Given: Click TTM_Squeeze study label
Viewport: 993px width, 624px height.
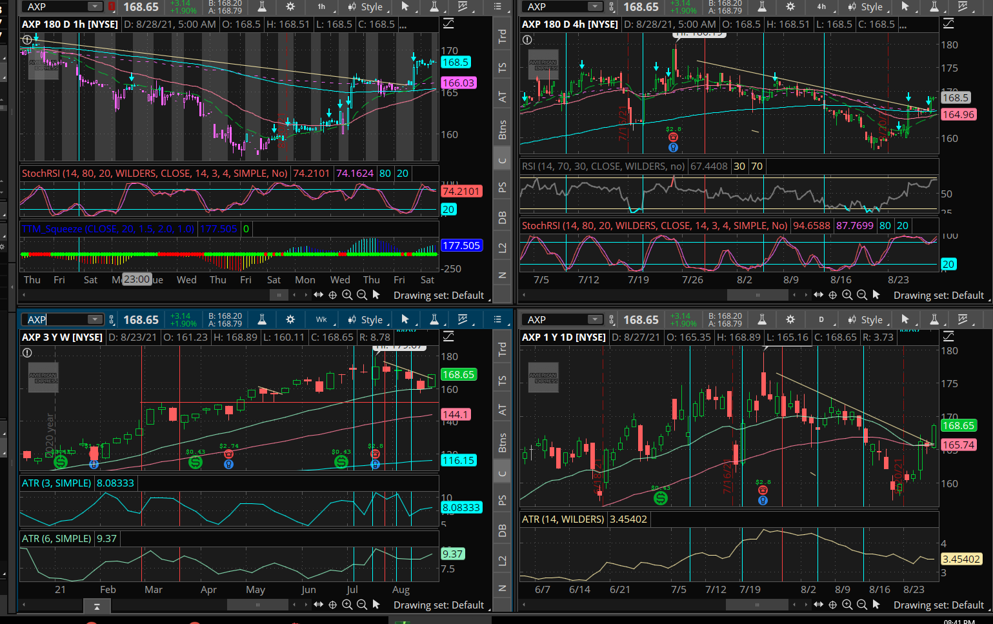Looking at the screenshot, I should point(108,228).
